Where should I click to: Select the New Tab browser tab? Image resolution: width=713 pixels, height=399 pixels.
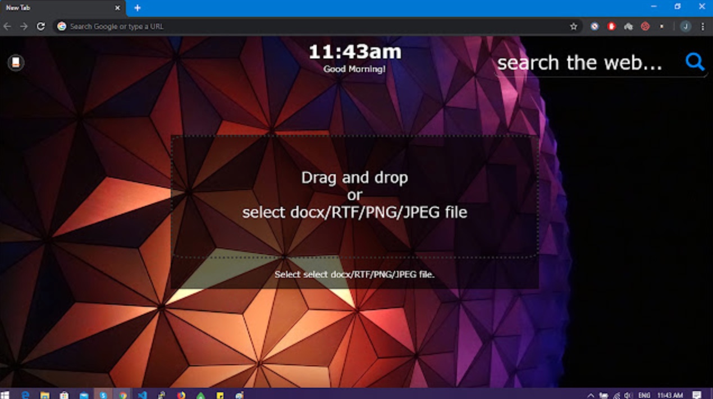tap(56, 8)
